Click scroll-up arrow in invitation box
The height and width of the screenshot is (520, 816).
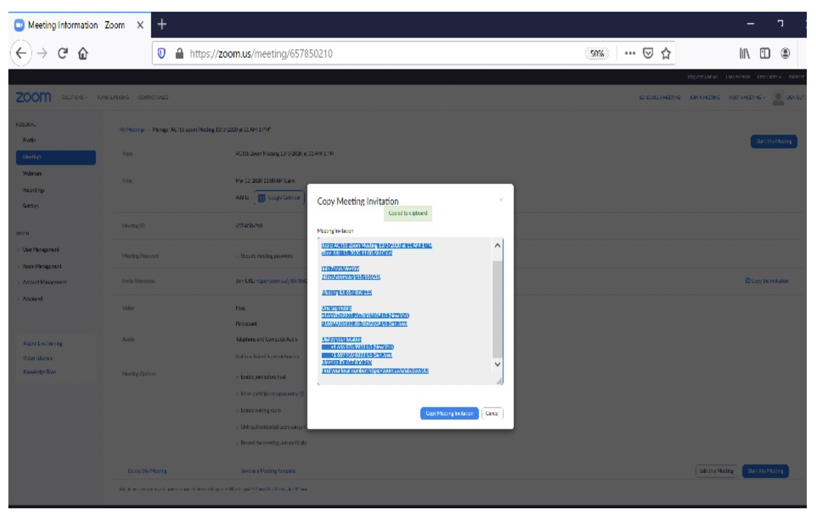point(497,245)
